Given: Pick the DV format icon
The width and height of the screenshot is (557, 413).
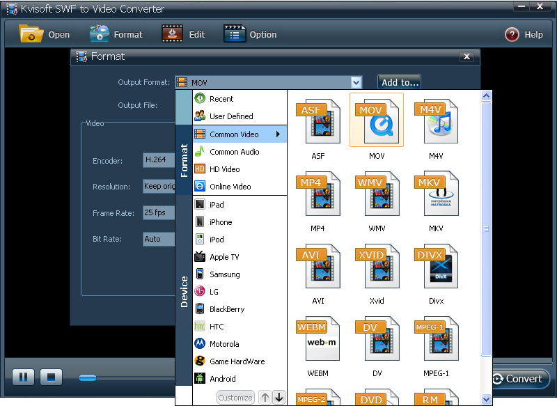Looking at the screenshot, I should coord(377,338).
